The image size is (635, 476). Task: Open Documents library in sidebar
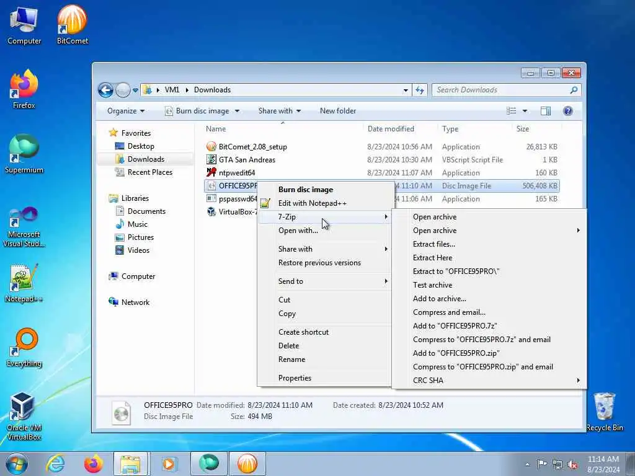(146, 211)
